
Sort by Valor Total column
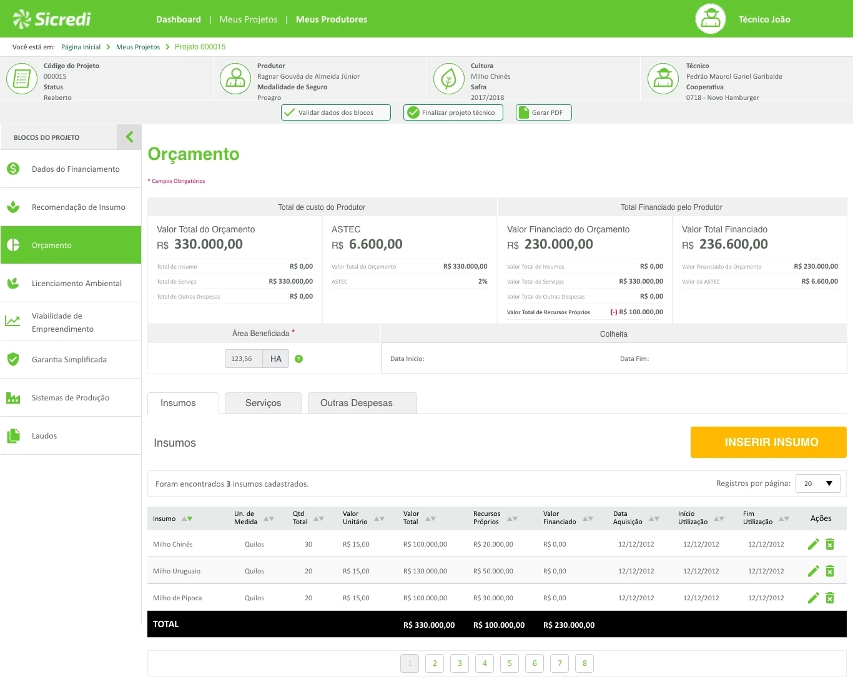tap(430, 518)
